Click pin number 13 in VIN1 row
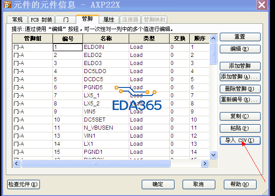 (x=68, y=136)
